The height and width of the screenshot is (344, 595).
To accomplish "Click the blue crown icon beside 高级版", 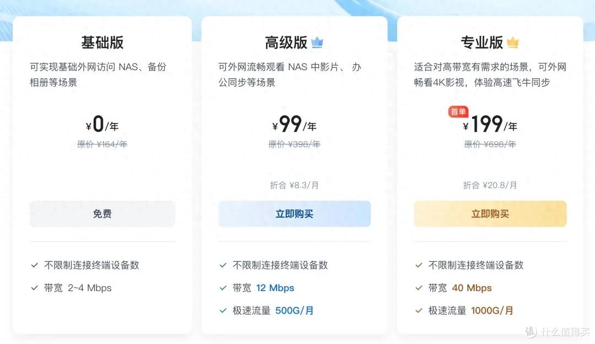I will point(317,42).
